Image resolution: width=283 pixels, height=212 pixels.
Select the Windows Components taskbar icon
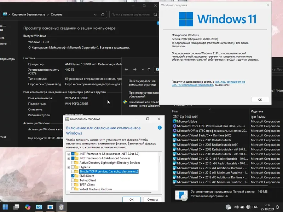(x=61, y=207)
